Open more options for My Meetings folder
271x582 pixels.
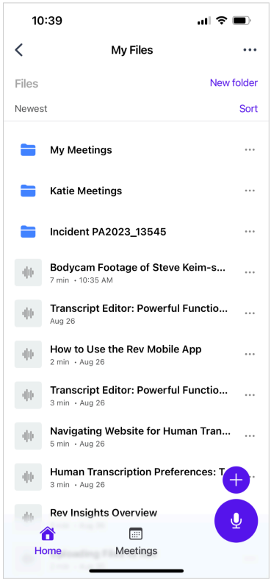click(x=250, y=150)
